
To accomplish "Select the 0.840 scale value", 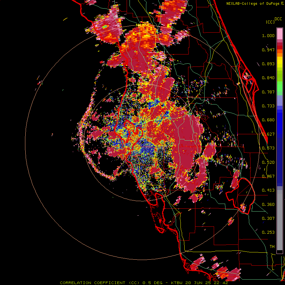I will [268, 78].
